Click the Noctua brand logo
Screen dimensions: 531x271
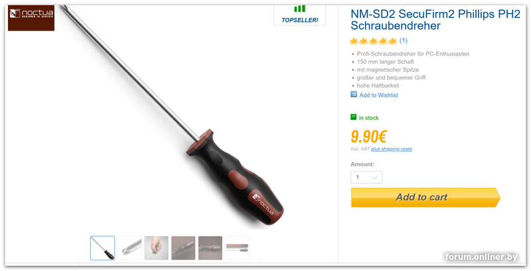[31, 18]
